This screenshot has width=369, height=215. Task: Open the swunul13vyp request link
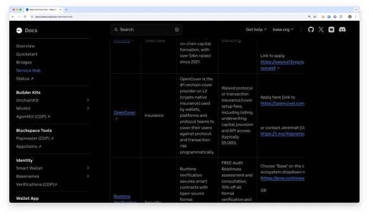click(x=282, y=65)
